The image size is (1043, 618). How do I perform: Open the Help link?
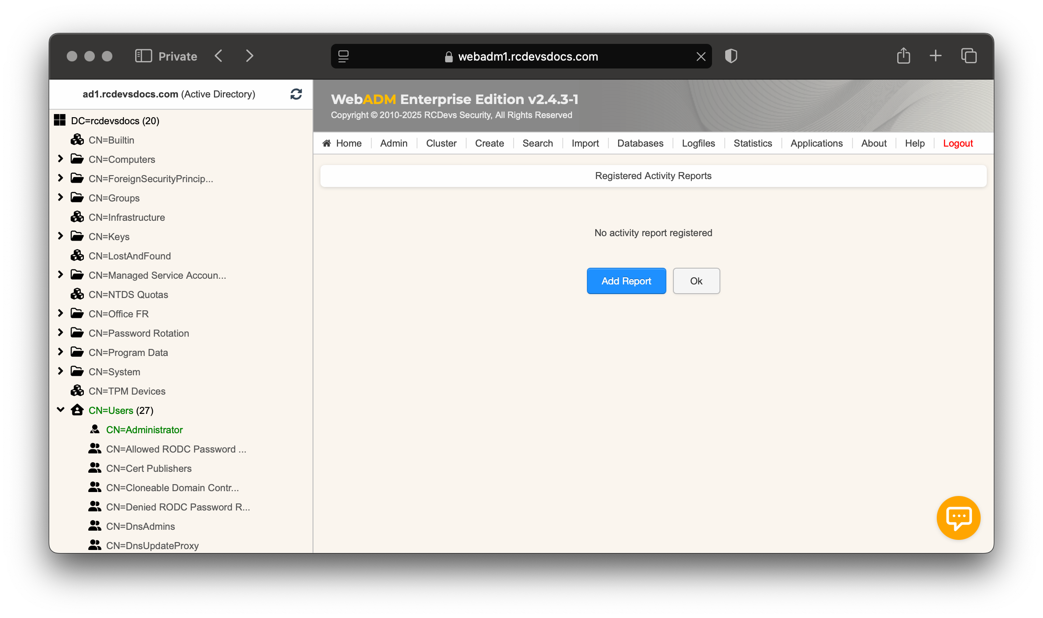coord(915,143)
